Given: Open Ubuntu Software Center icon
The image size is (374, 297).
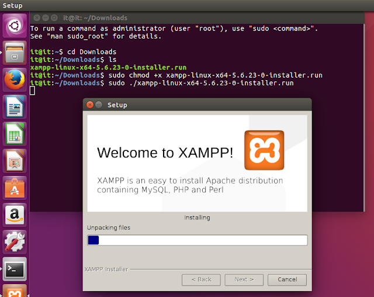Looking at the screenshot, I should tap(15, 188).
